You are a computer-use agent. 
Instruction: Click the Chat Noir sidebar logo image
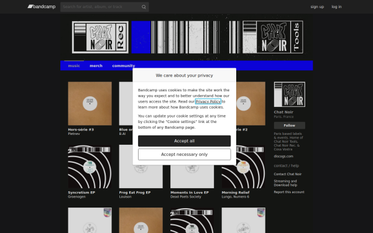point(290,94)
